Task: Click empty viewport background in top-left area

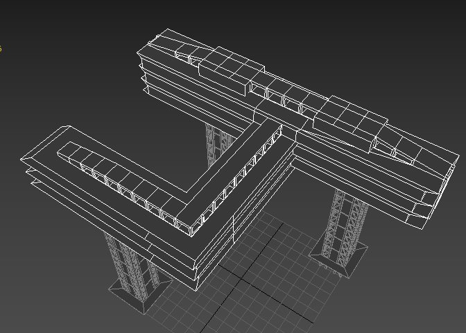Action: (55, 42)
